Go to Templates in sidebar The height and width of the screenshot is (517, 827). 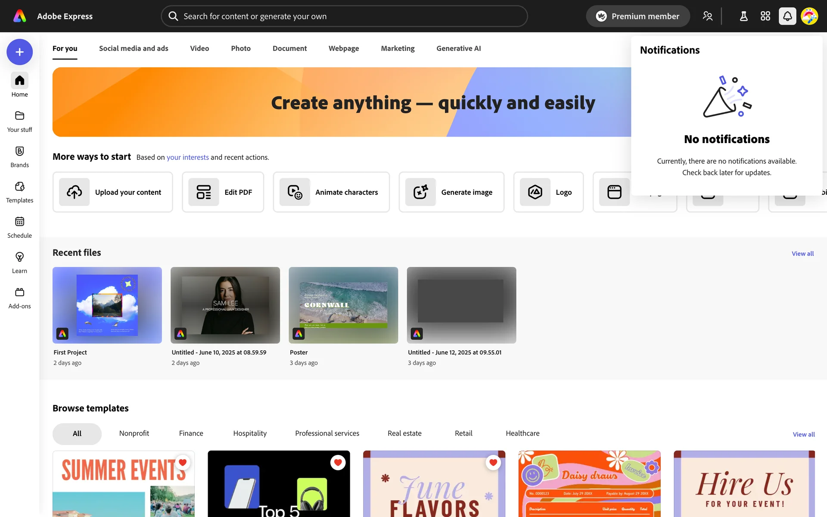(x=19, y=192)
